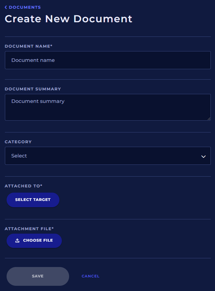This screenshot has height=291, width=215.
Task: Focus the Document name input field
Action: click(x=108, y=60)
